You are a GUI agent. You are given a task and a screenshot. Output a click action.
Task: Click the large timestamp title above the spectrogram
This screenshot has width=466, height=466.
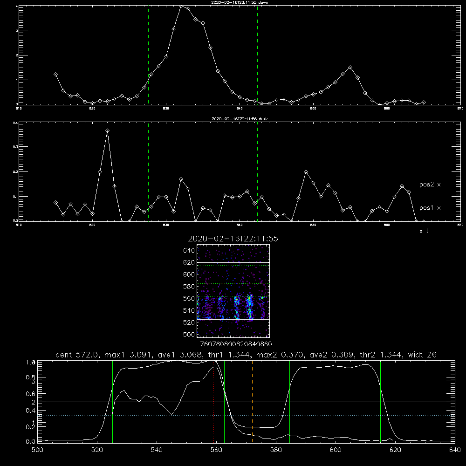pyautogui.click(x=233, y=239)
